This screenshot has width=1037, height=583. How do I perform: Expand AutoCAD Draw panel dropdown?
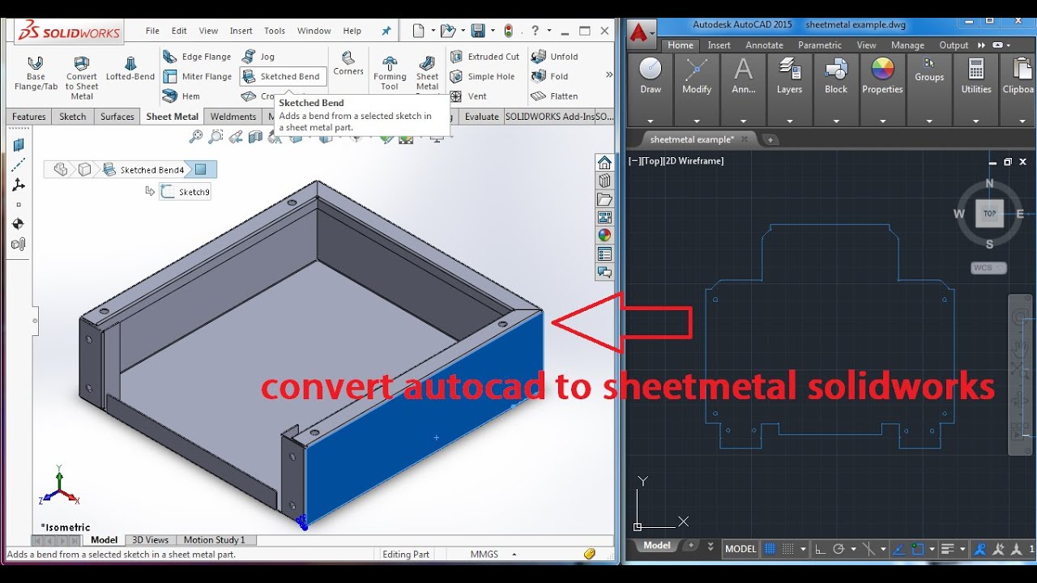[650, 121]
